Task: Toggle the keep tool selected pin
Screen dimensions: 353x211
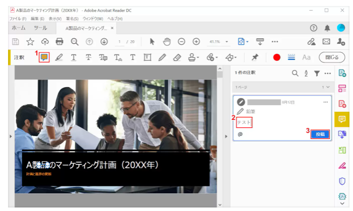Action: click(255, 57)
